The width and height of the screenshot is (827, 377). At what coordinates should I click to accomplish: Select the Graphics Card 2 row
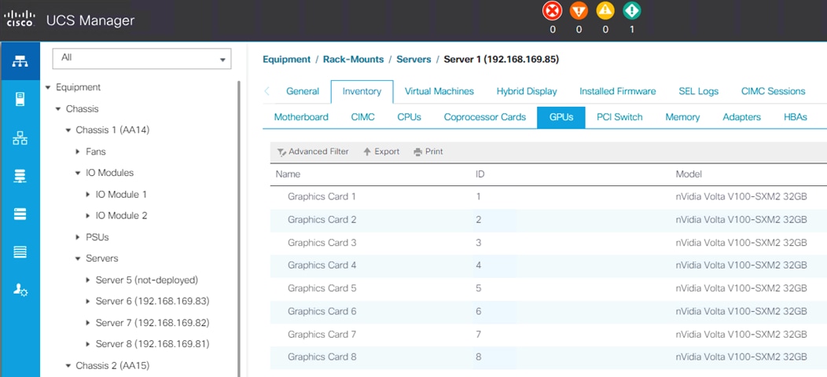(549, 220)
